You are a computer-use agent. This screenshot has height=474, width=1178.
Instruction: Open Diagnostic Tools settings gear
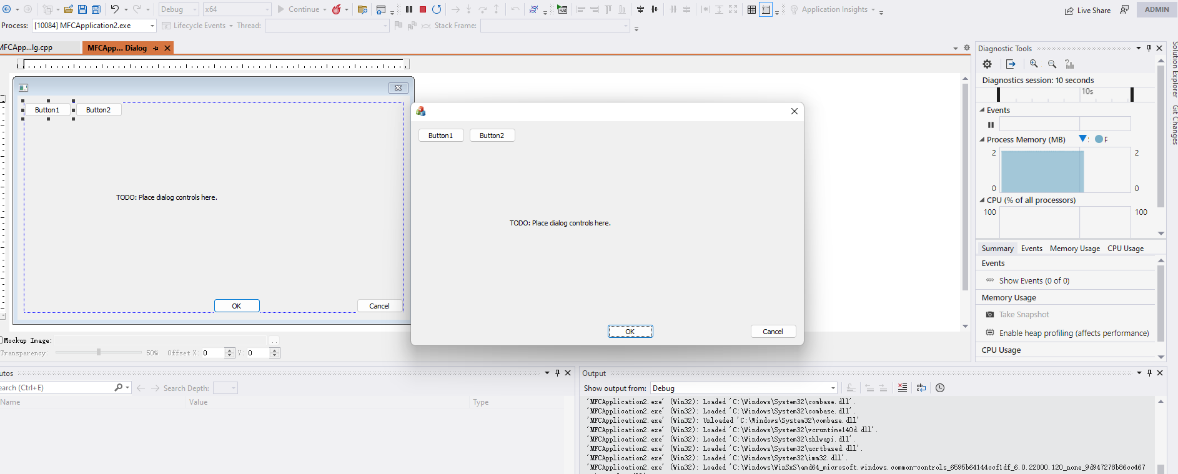point(987,64)
